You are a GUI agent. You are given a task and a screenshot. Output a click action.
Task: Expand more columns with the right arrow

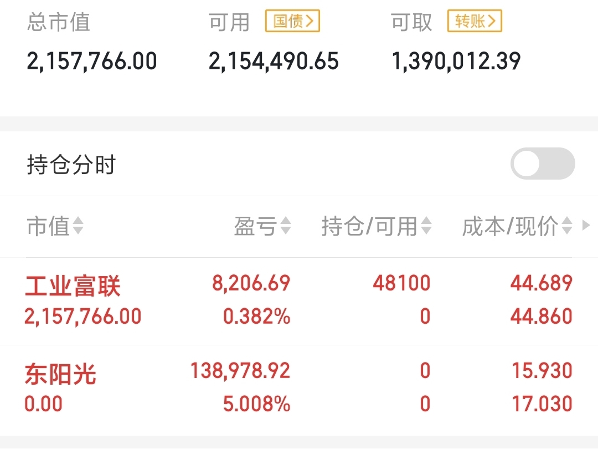(x=586, y=225)
